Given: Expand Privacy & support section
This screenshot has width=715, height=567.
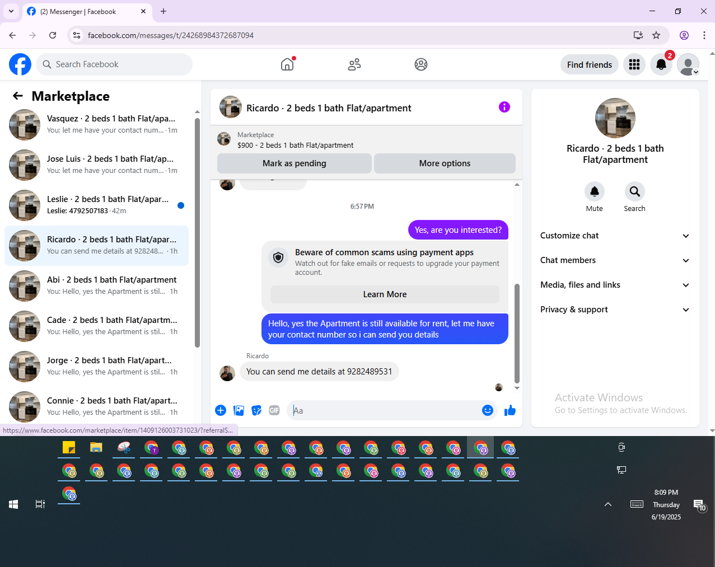Looking at the screenshot, I should pos(615,310).
